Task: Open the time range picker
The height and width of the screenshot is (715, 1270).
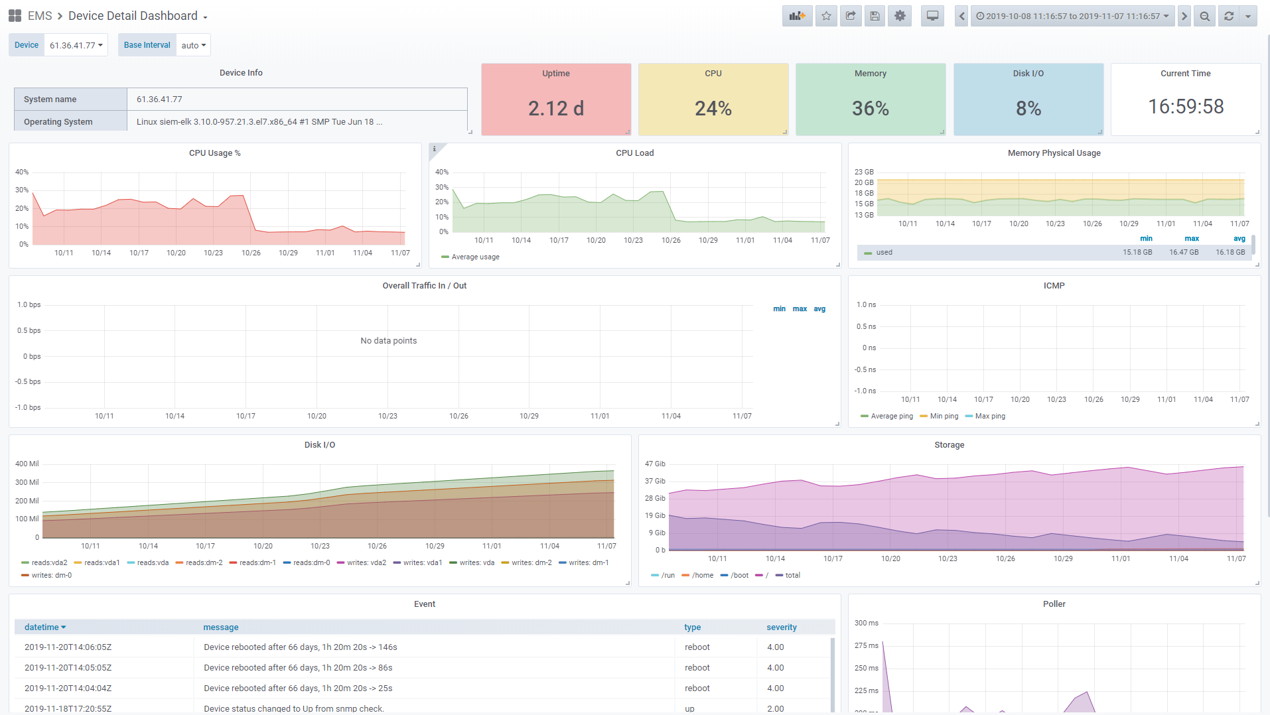Action: click(x=1072, y=16)
